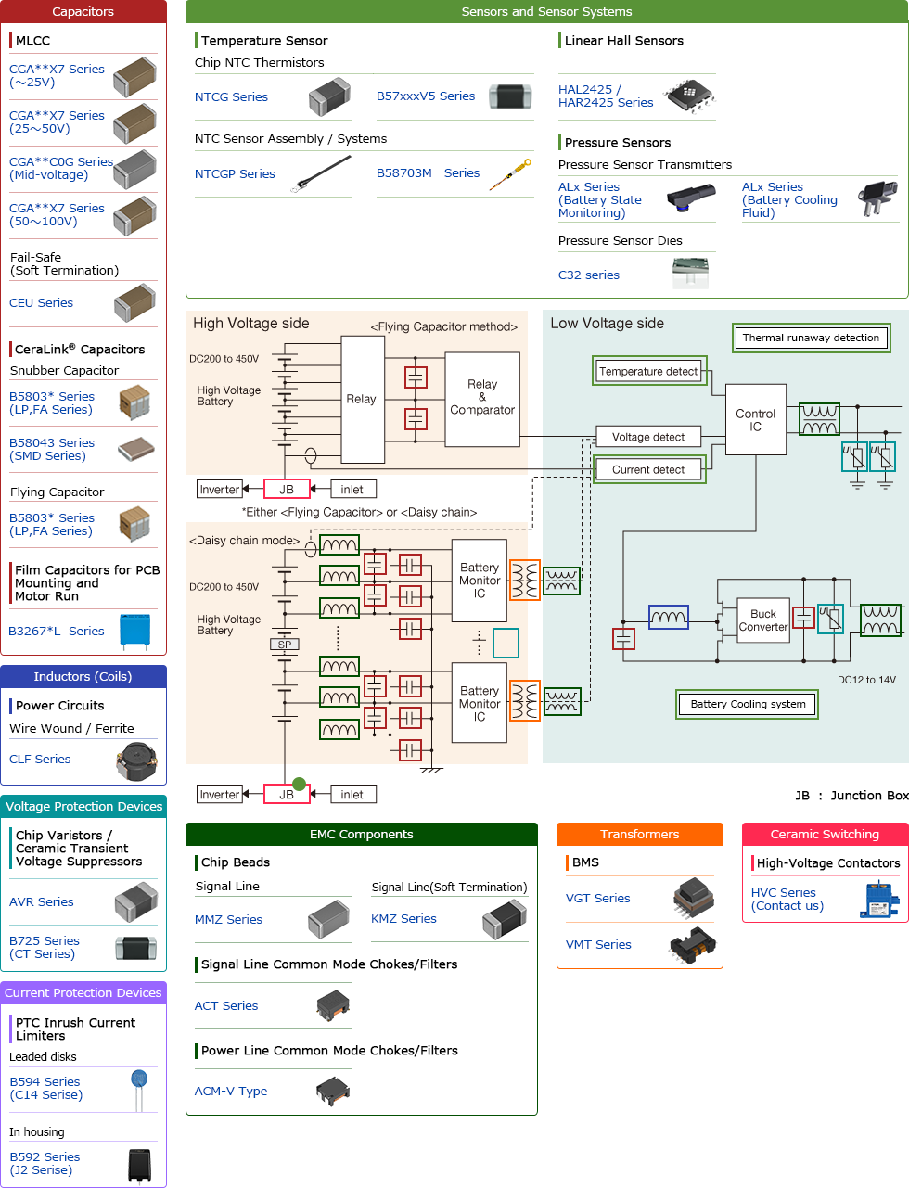Click the Sensors and Sensor Systems header
This screenshot has width=909, height=1188.
[546, 11]
